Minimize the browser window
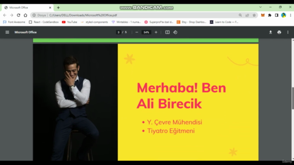 coord(270,7)
